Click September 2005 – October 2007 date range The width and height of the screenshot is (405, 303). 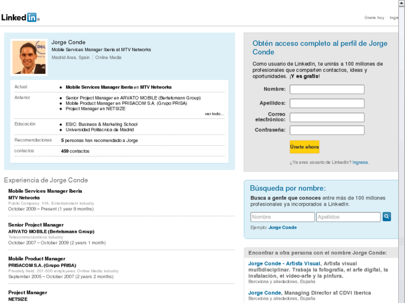(61, 276)
